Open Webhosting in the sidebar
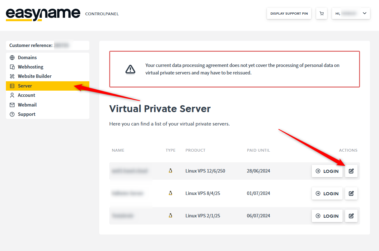The width and height of the screenshot is (379, 251). click(48, 67)
